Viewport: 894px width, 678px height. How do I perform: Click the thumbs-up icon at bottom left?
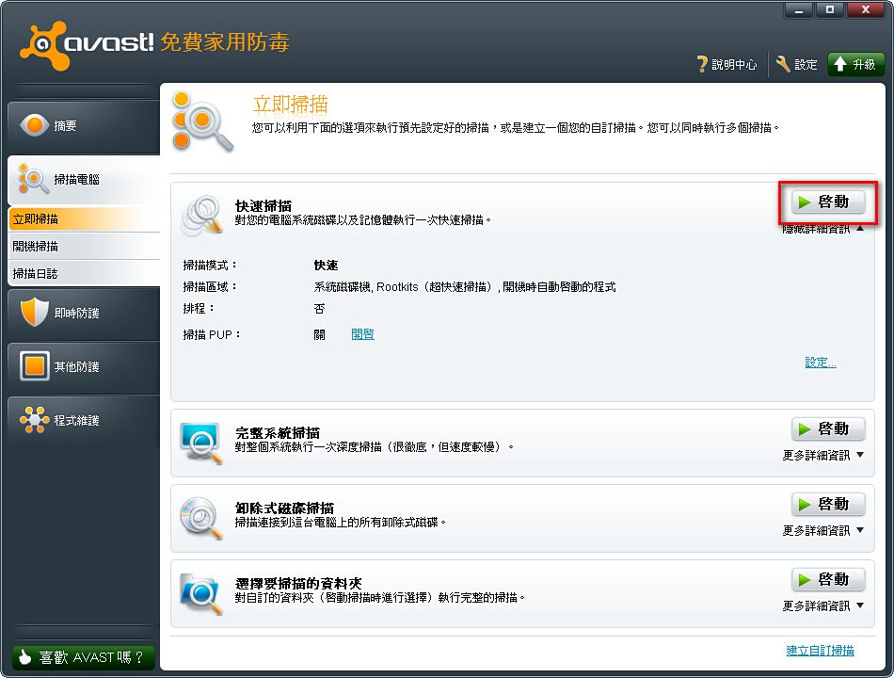[x=24, y=657]
